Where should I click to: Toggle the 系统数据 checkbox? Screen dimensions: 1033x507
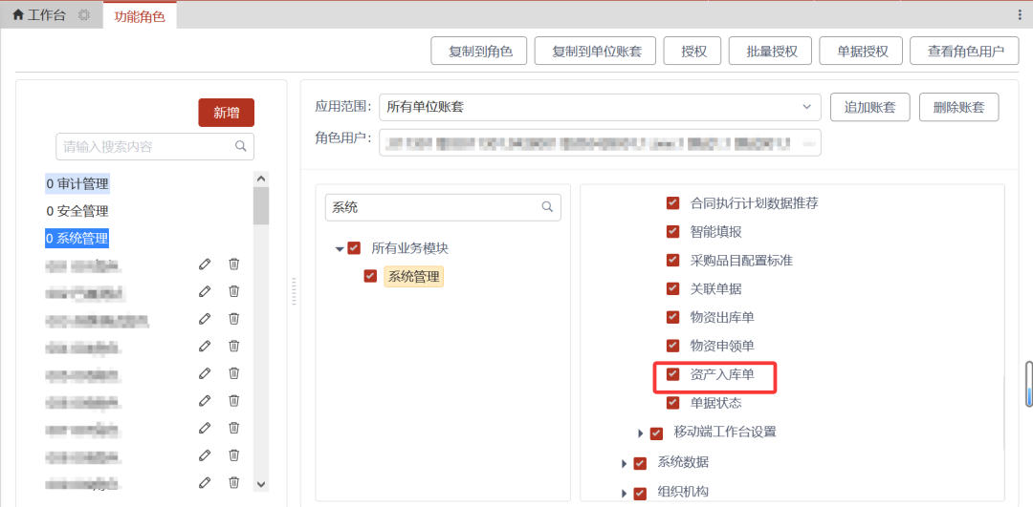[x=640, y=464]
